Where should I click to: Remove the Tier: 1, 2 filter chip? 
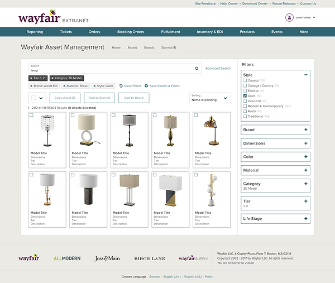pos(31,78)
